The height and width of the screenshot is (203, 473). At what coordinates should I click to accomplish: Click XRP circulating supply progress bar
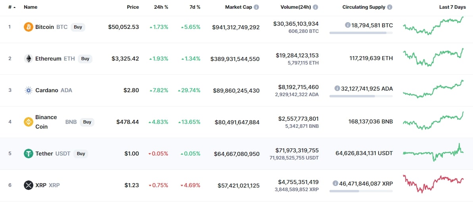click(x=361, y=191)
